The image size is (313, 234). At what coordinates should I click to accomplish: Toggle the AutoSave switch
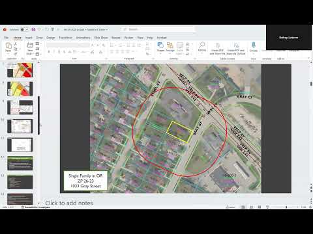[x=25, y=29]
